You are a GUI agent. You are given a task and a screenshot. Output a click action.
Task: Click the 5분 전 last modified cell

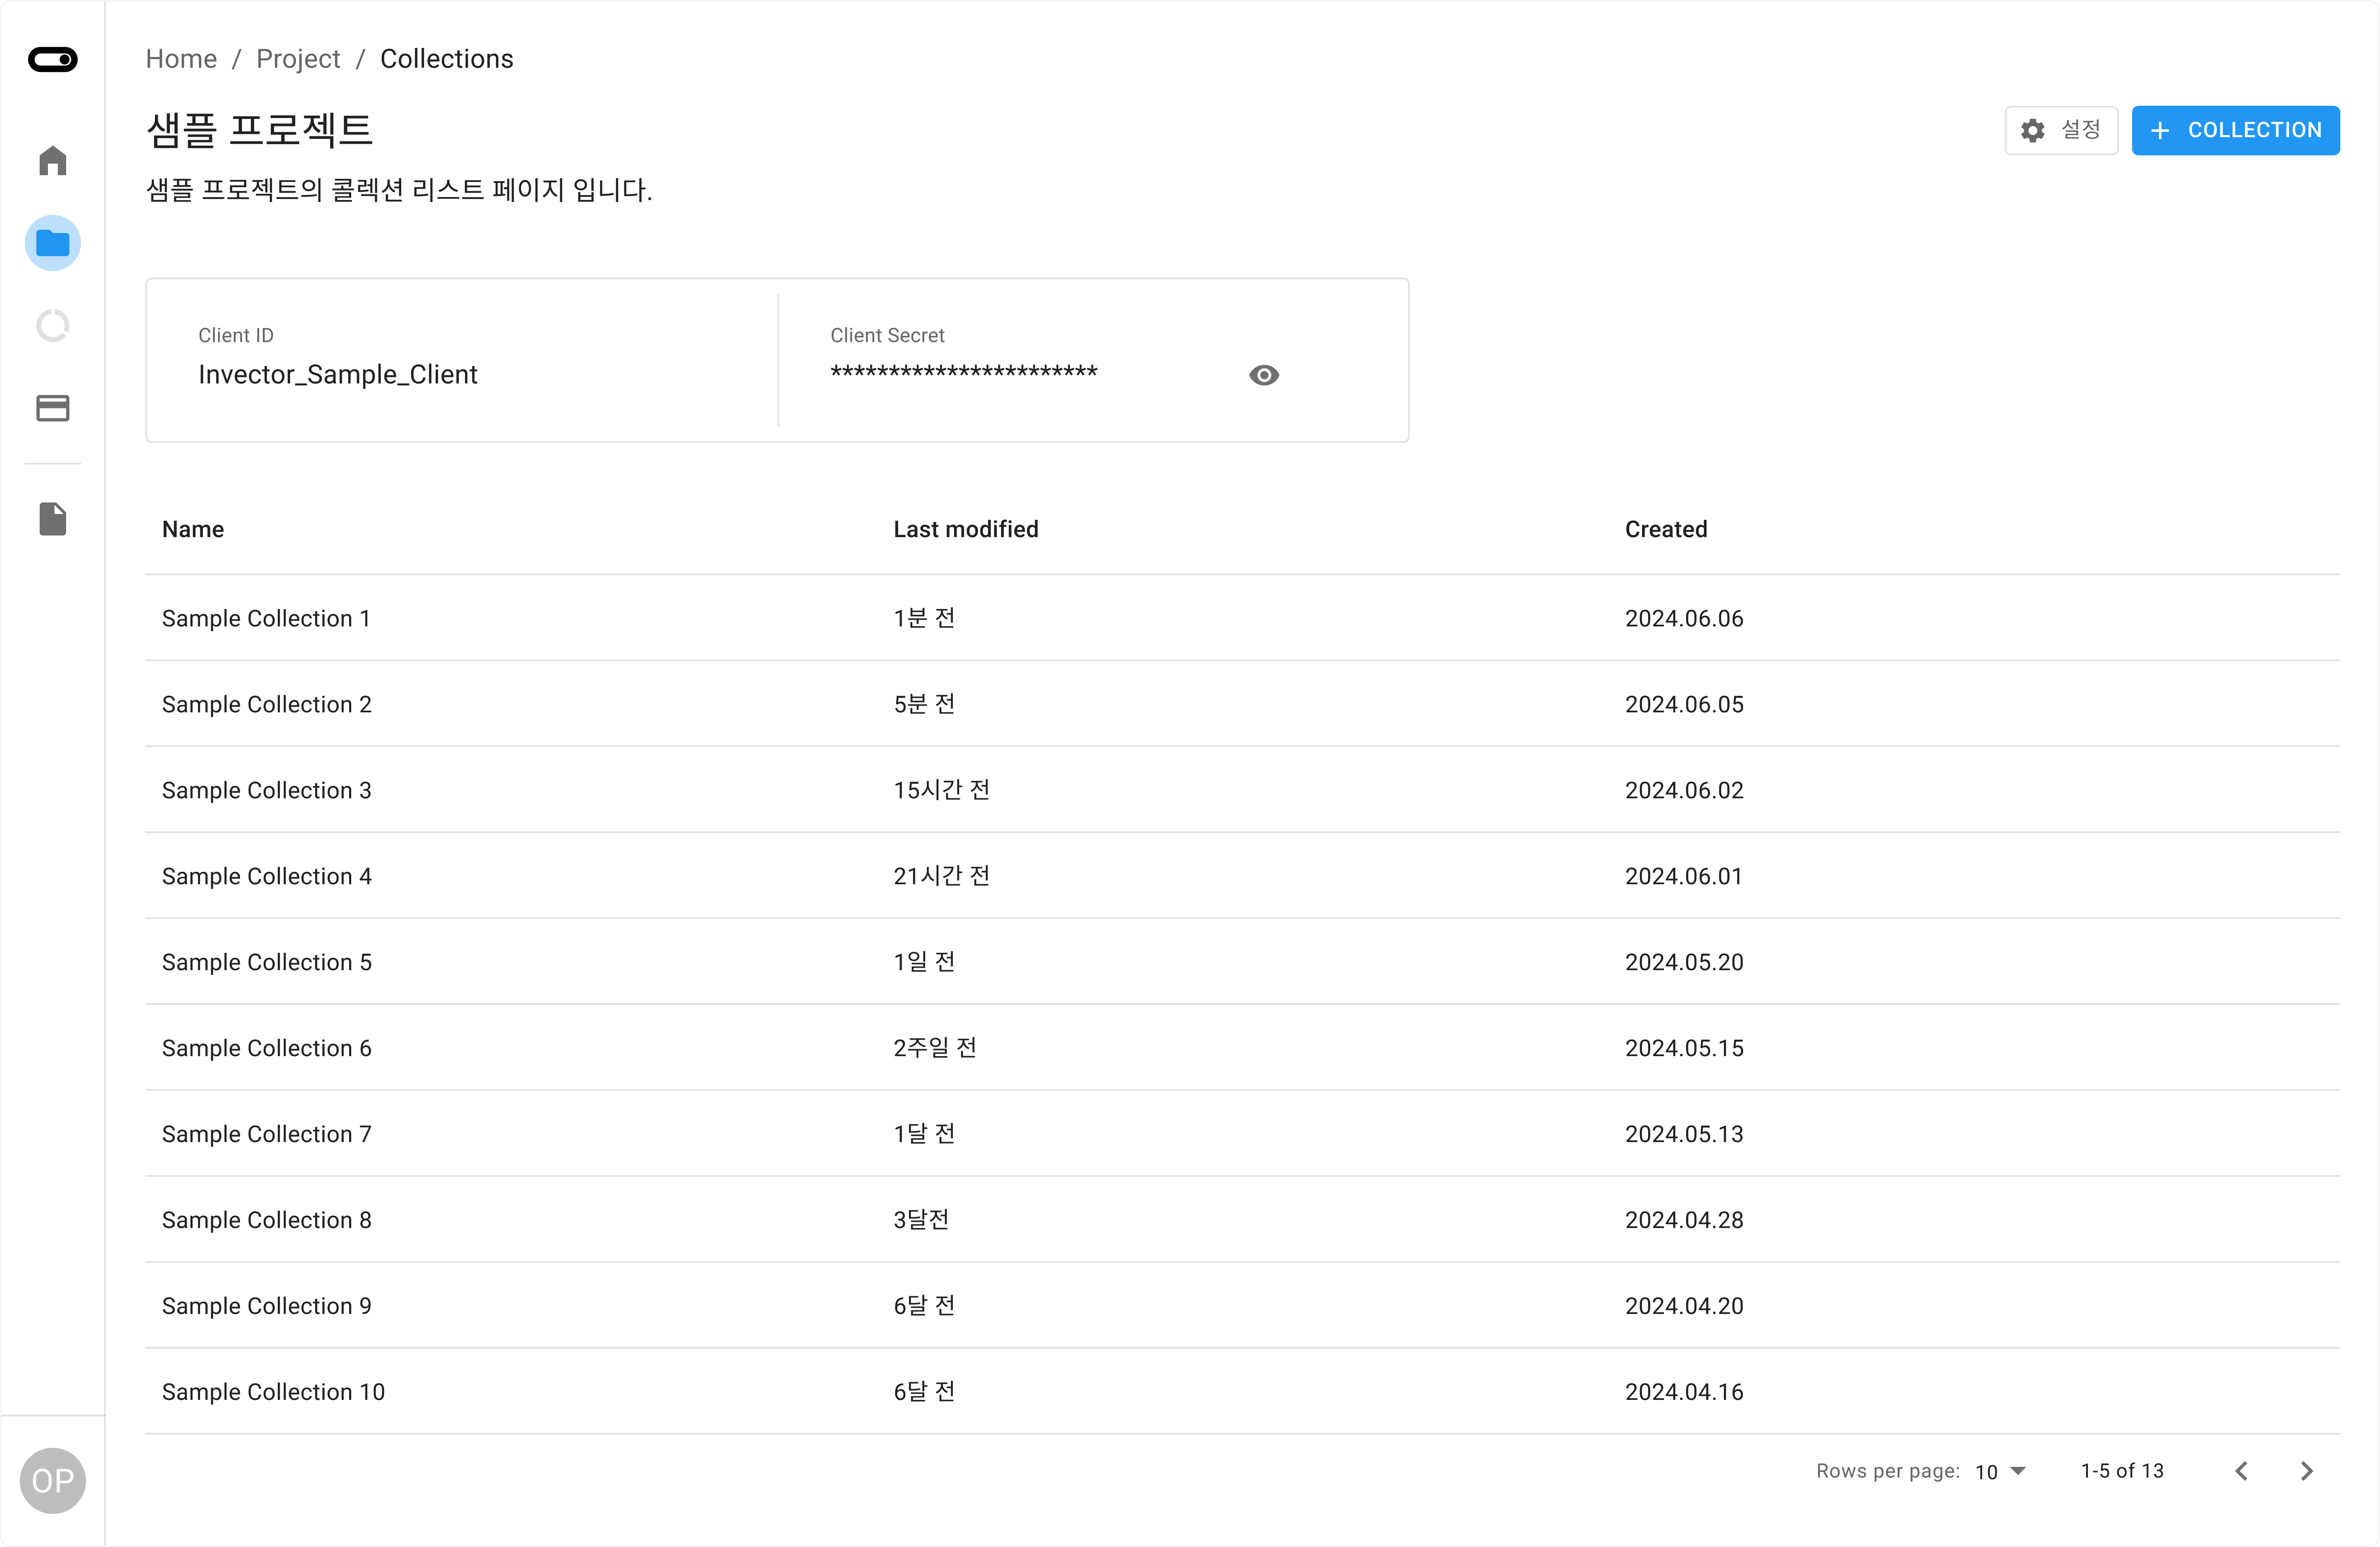(924, 704)
